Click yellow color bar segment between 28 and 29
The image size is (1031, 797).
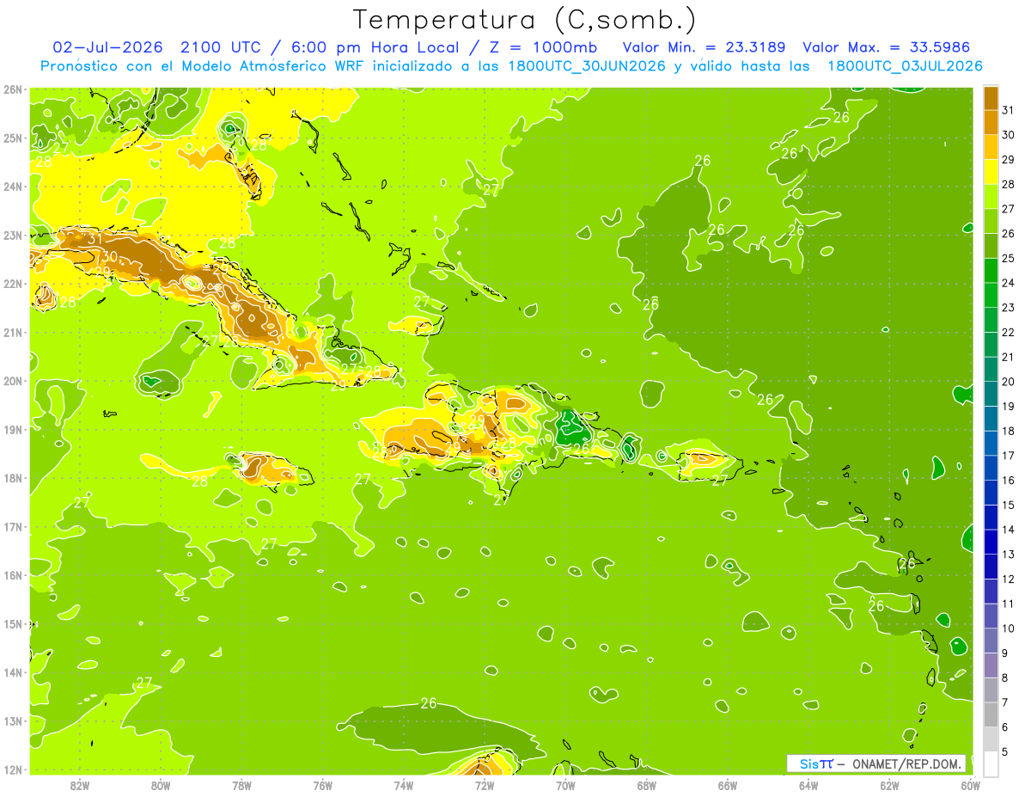[991, 172]
